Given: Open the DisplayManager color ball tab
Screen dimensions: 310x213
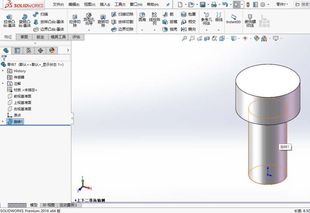Looking at the screenshot, I should pos(52,50).
